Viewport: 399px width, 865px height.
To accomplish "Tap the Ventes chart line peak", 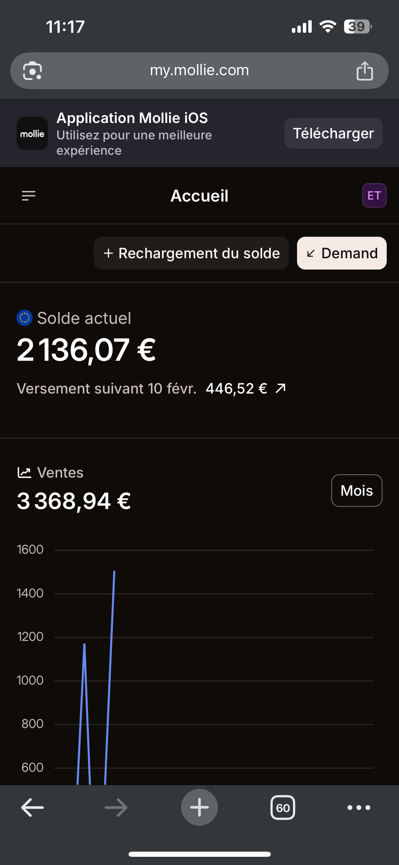I will click(114, 572).
